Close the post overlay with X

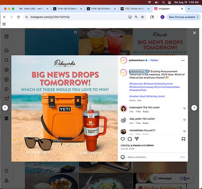pos(194,33)
